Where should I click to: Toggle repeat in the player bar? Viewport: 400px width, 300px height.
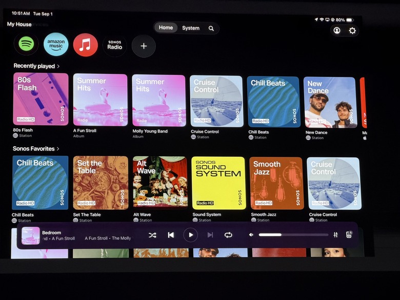tap(228, 235)
